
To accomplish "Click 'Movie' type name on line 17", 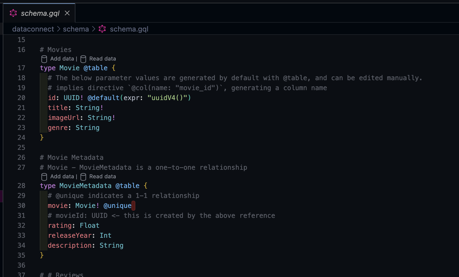I will click(70, 68).
